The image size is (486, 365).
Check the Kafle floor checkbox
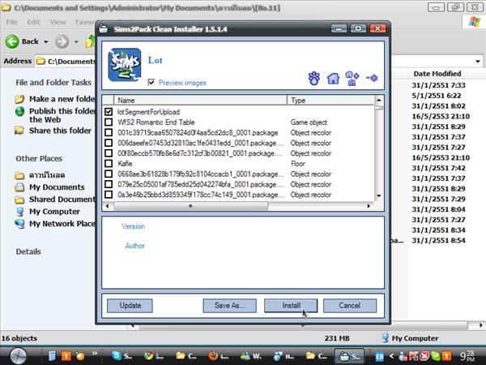109,164
